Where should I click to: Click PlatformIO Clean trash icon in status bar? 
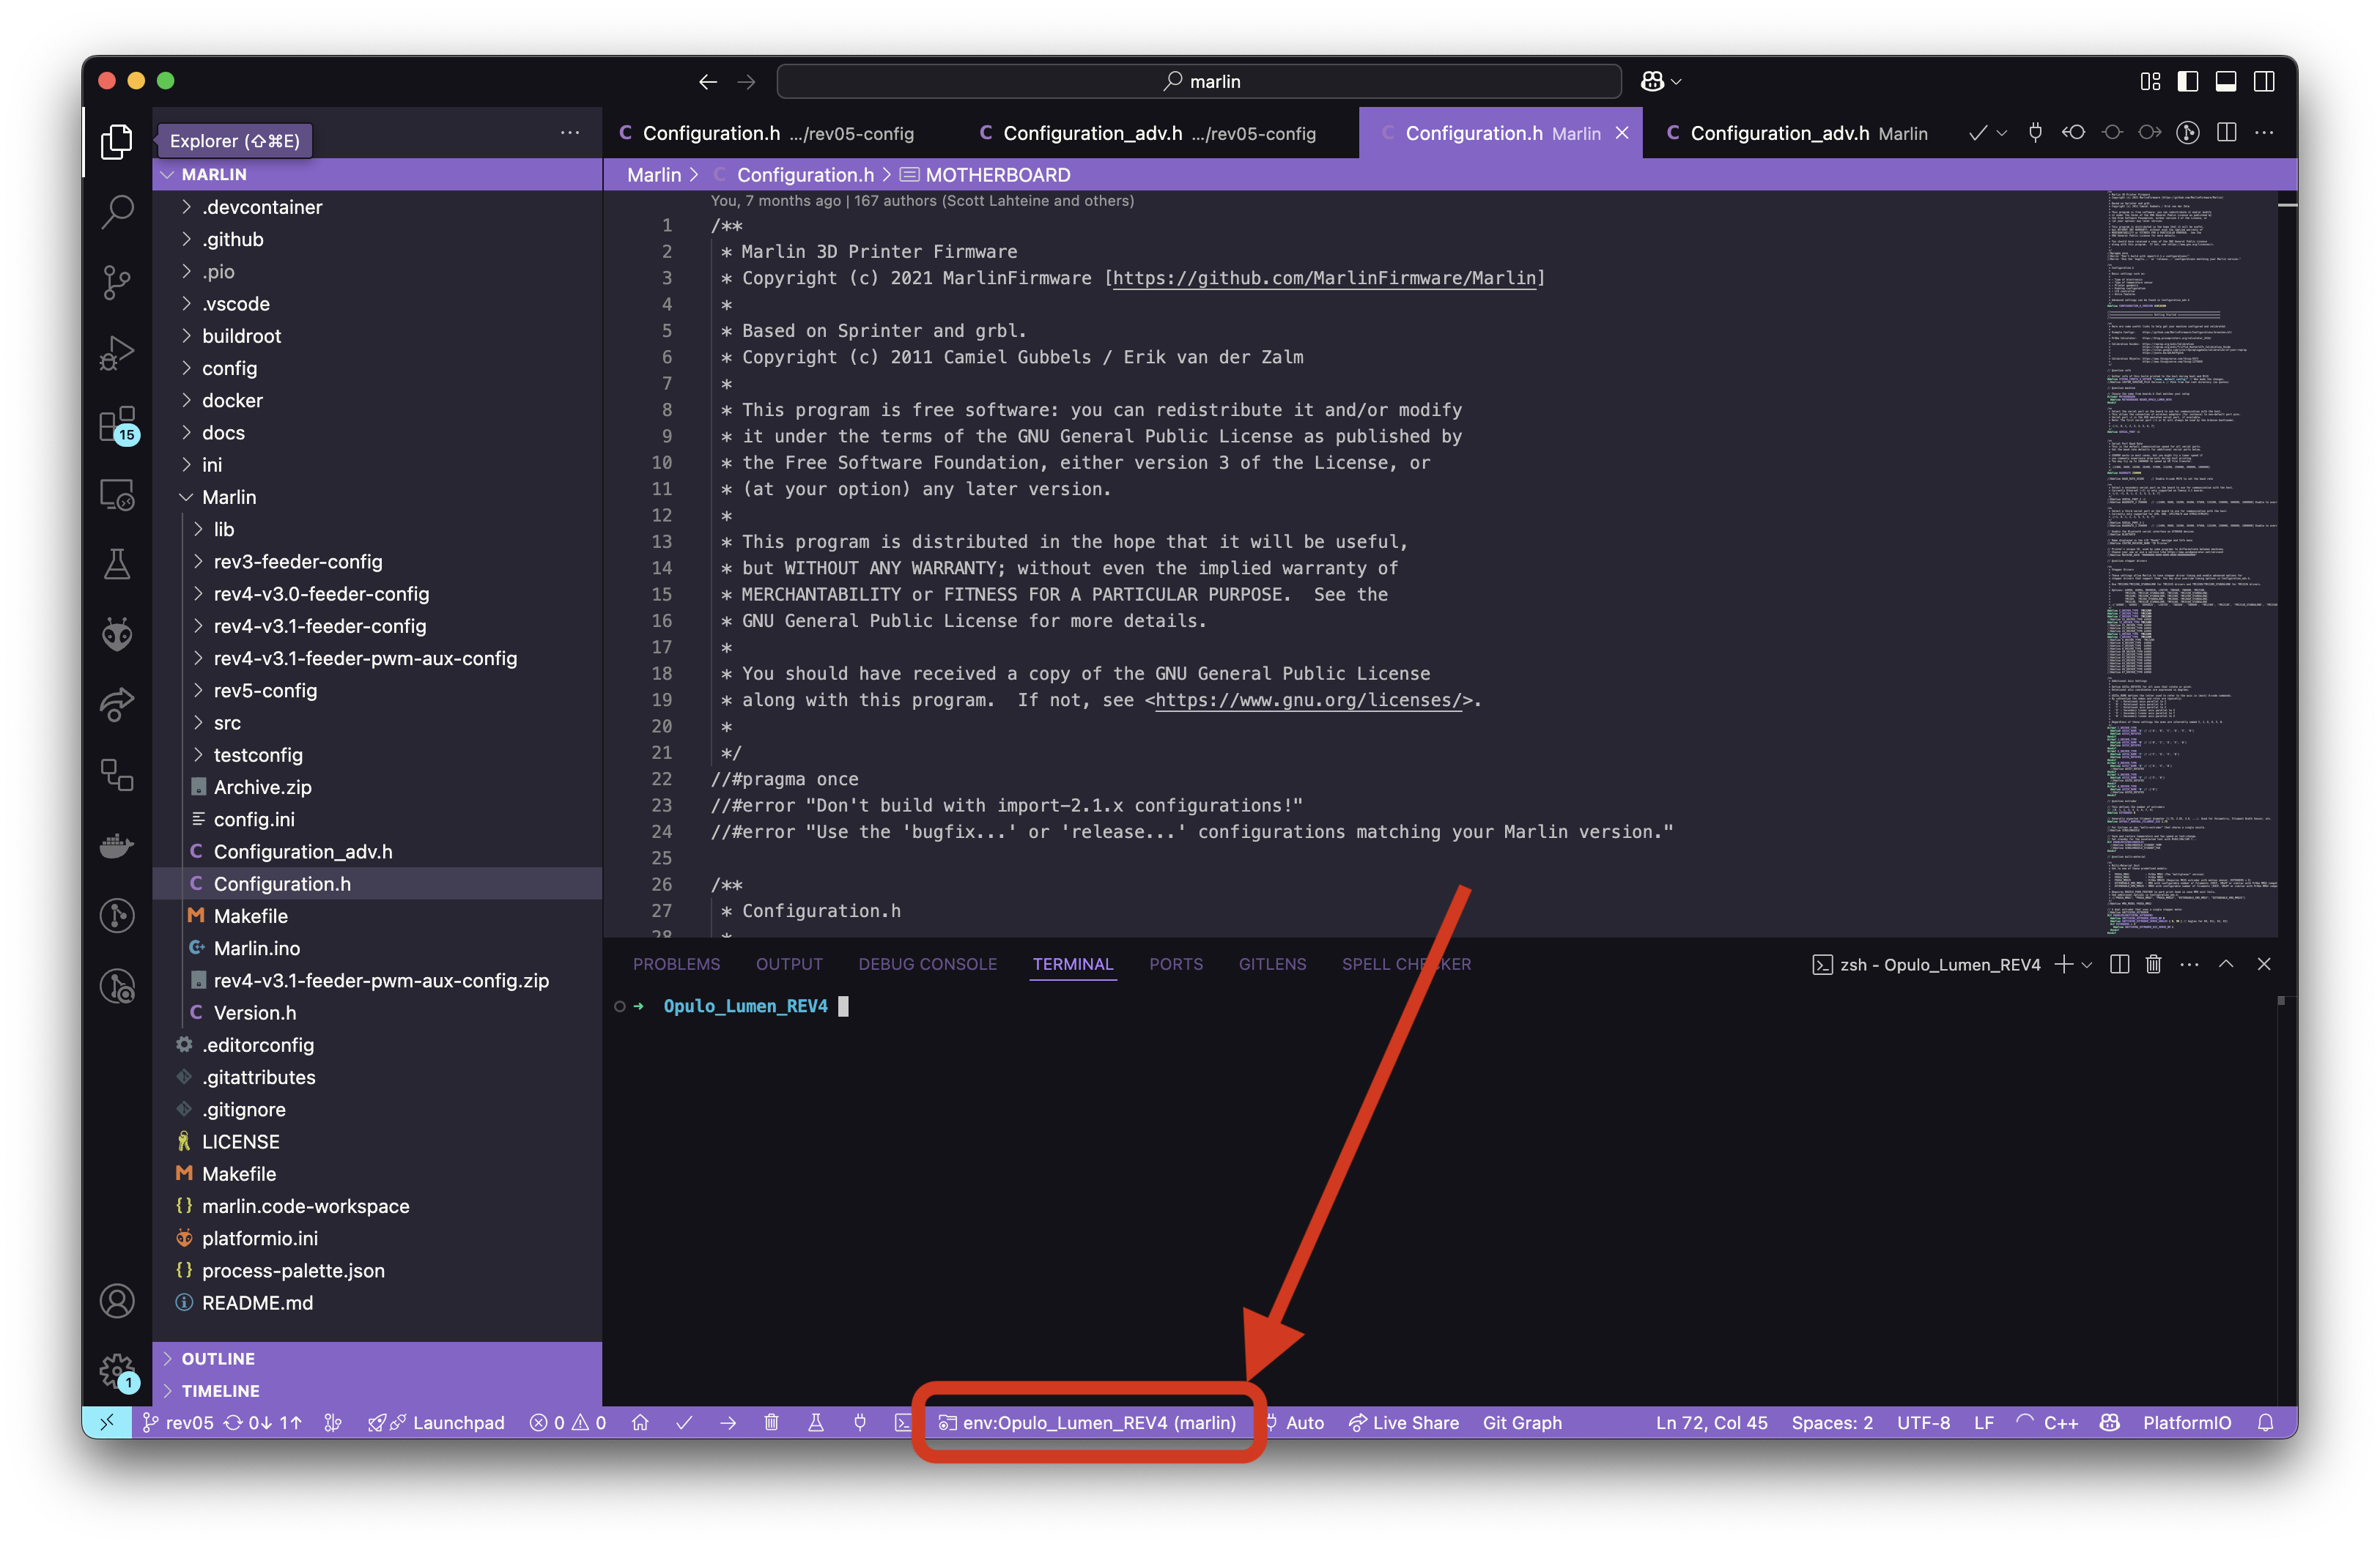pyautogui.click(x=771, y=1422)
